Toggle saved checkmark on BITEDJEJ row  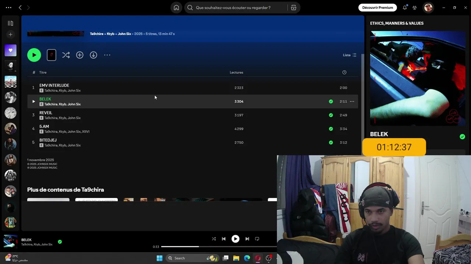coord(331,143)
